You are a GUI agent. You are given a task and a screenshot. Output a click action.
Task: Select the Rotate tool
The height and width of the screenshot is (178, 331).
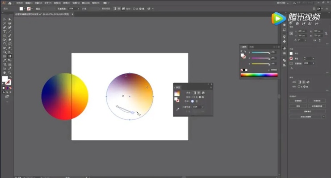4,44
